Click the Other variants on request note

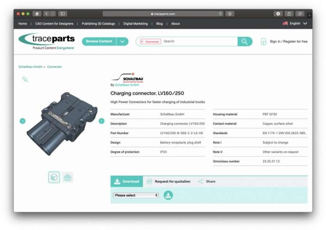(280, 152)
